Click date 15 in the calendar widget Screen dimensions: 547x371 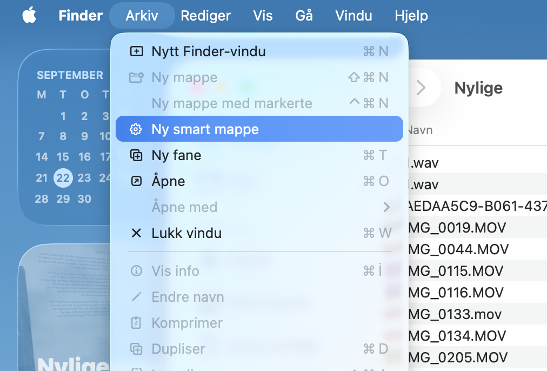click(x=63, y=157)
